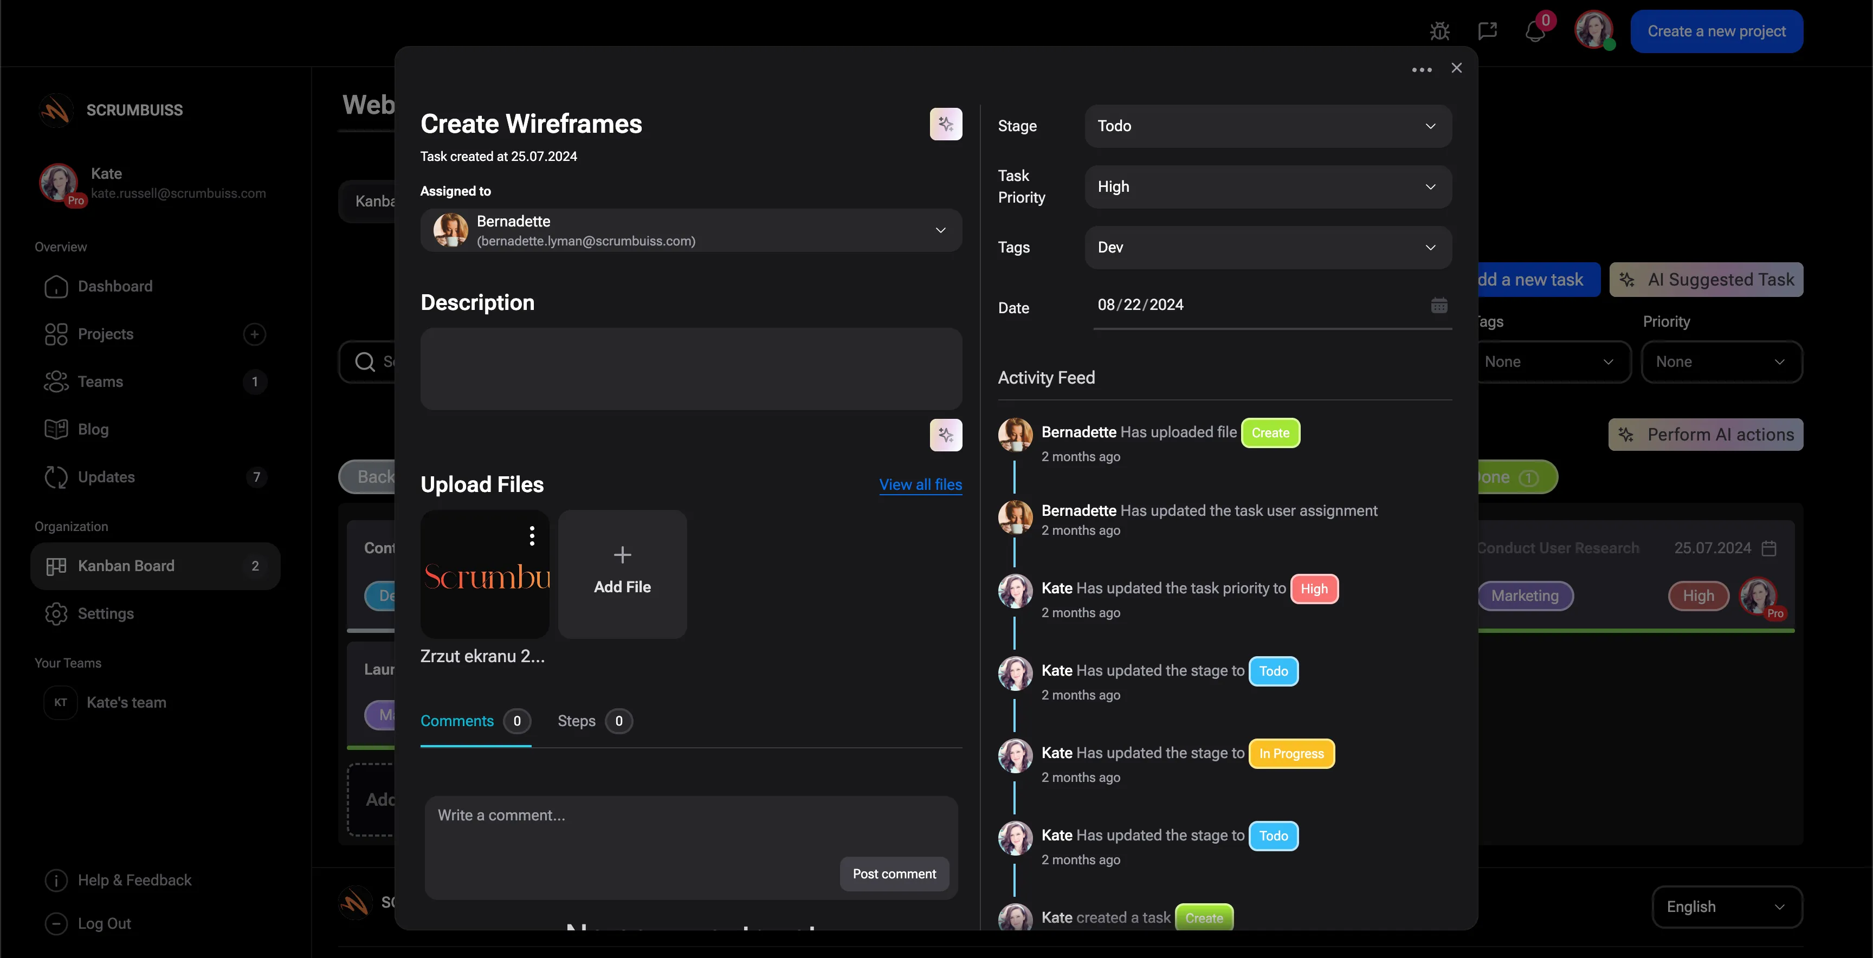Click the AI sparkle icon below description box
Image resolution: width=1873 pixels, height=958 pixels.
point(945,436)
